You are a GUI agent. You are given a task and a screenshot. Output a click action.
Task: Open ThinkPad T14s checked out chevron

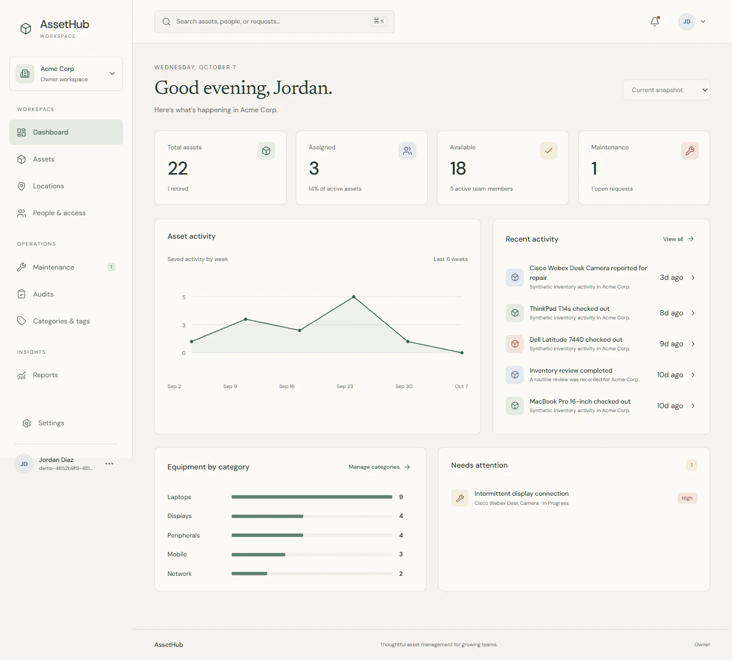[x=693, y=313]
